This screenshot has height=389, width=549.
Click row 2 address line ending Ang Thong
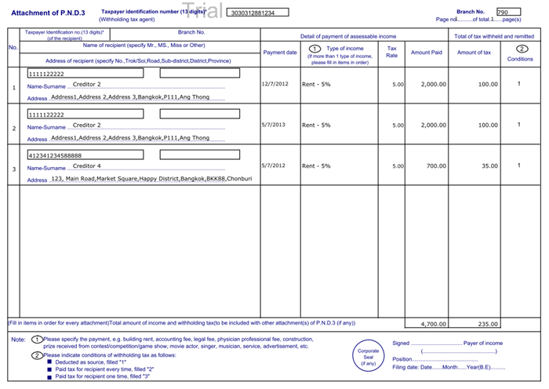pos(130,138)
